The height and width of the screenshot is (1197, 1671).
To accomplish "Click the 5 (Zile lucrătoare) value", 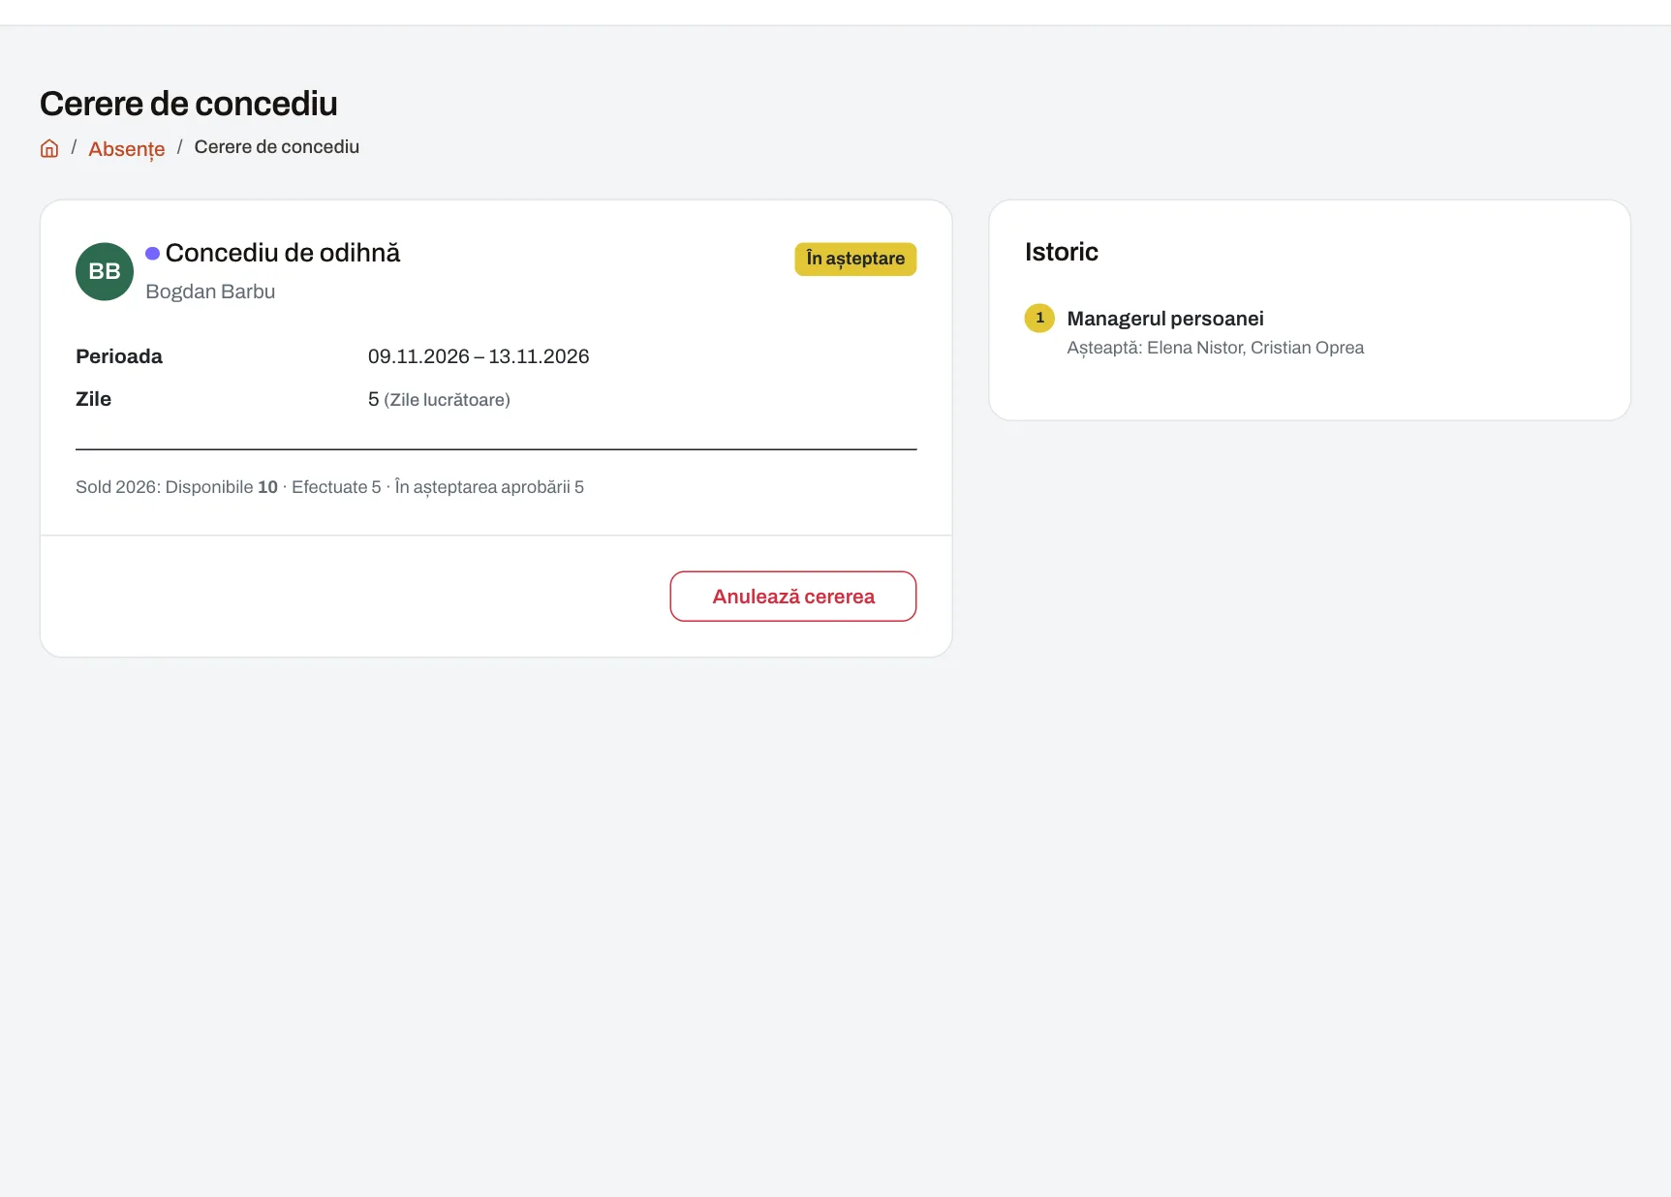I will pyautogui.click(x=439, y=399).
